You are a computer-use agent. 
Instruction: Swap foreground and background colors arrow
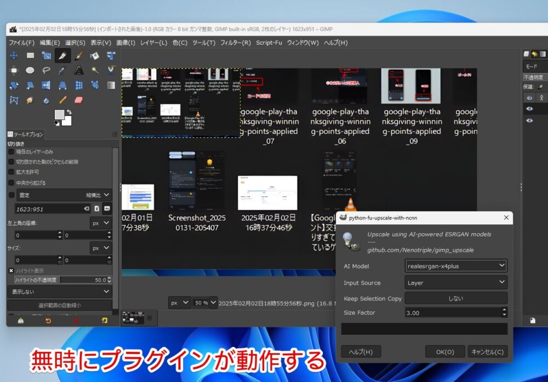click(x=69, y=112)
